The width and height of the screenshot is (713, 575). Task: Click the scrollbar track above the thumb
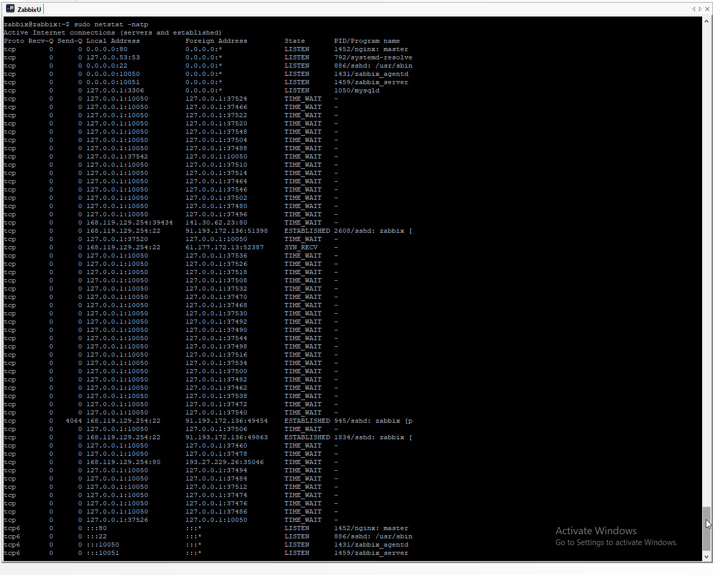(x=706, y=258)
